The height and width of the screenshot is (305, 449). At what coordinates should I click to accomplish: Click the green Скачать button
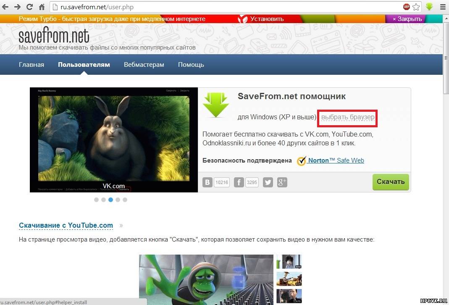click(391, 182)
